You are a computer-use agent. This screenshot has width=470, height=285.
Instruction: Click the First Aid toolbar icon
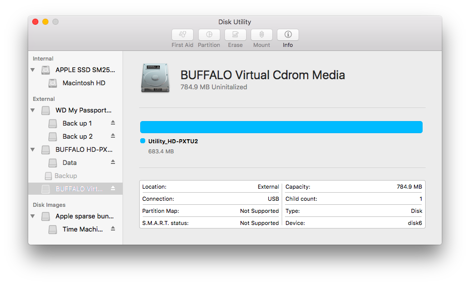pos(183,35)
